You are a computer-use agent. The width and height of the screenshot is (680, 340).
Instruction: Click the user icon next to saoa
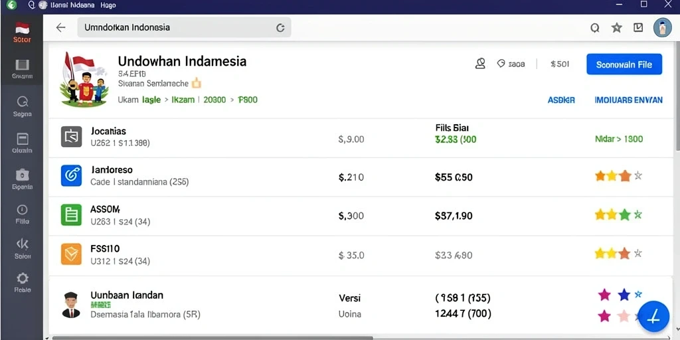click(480, 64)
